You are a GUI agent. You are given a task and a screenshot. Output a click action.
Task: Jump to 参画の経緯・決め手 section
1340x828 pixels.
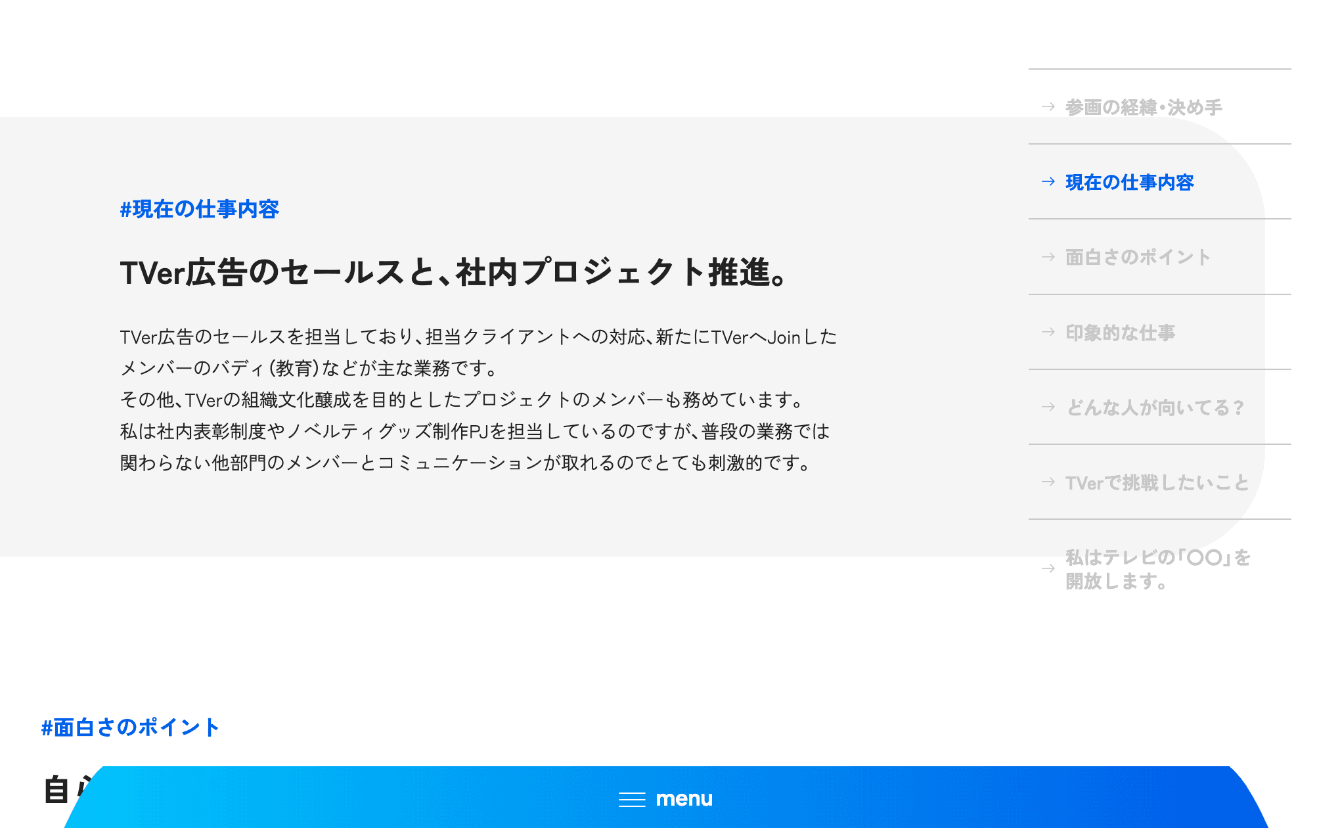pyautogui.click(x=1144, y=107)
